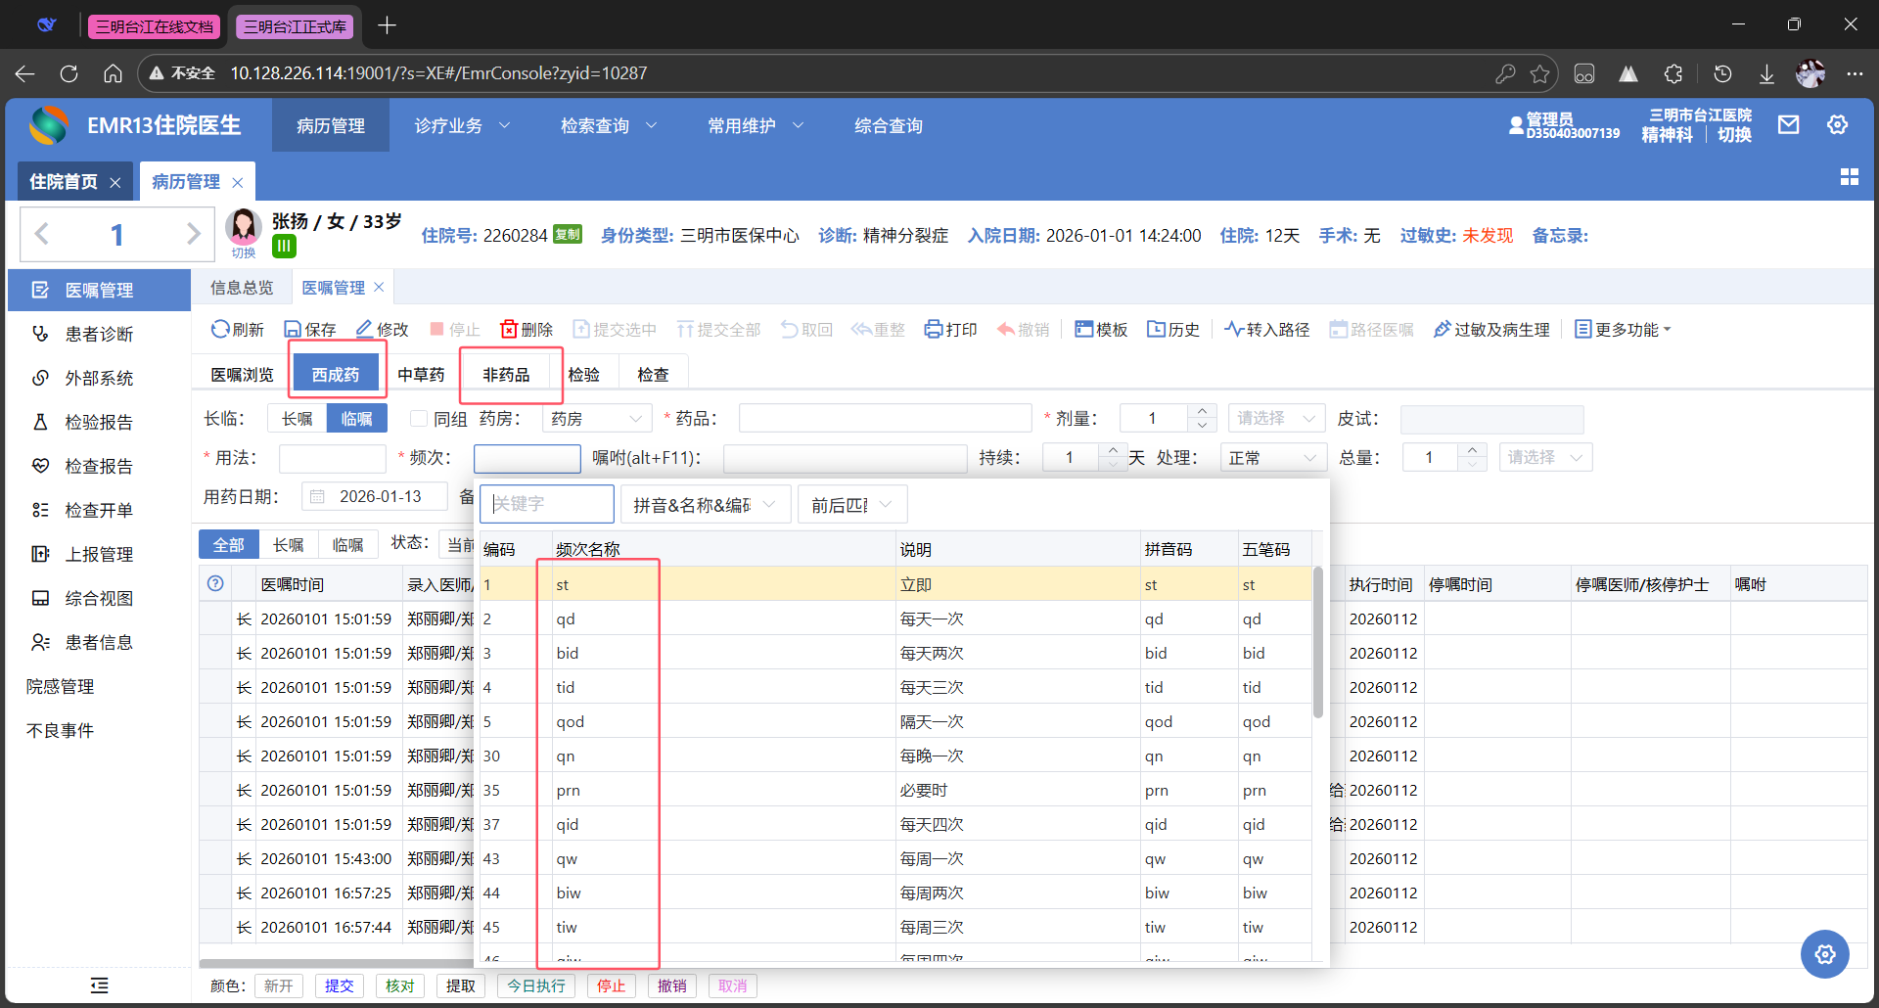
Task: Click the 删除 delete icon
Action: click(509, 330)
